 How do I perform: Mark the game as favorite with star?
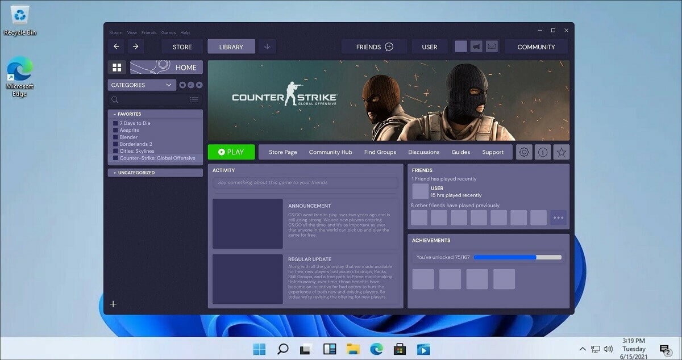[x=562, y=152]
